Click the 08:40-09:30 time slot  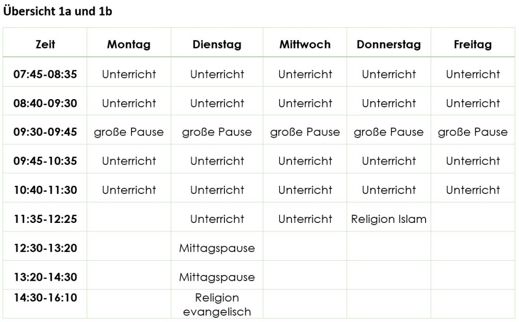click(45, 103)
